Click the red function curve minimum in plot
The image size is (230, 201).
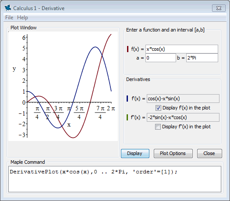[73, 138]
